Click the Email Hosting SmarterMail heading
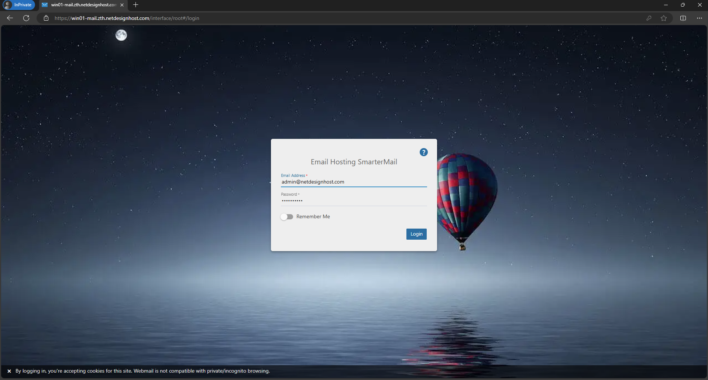The width and height of the screenshot is (708, 380). pyautogui.click(x=354, y=162)
